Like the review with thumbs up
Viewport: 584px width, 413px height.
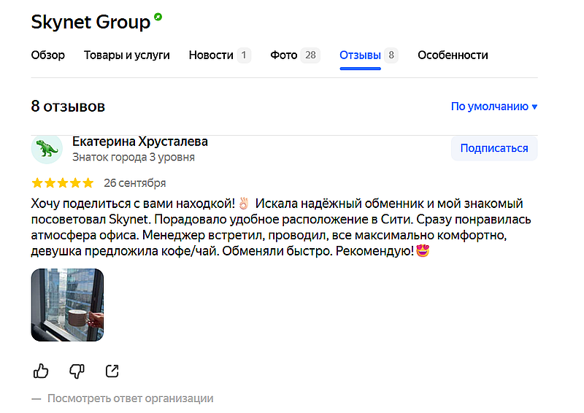(x=41, y=371)
